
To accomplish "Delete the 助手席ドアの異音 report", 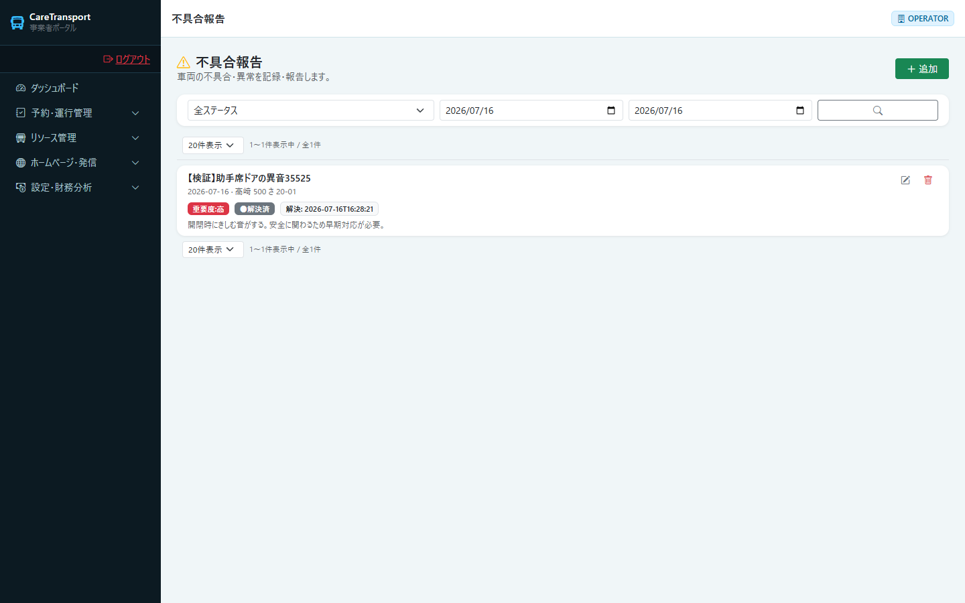I will 928,180.
